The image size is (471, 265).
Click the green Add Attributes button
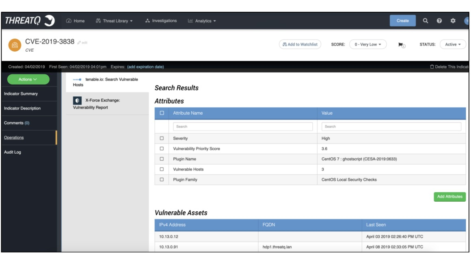click(x=449, y=197)
